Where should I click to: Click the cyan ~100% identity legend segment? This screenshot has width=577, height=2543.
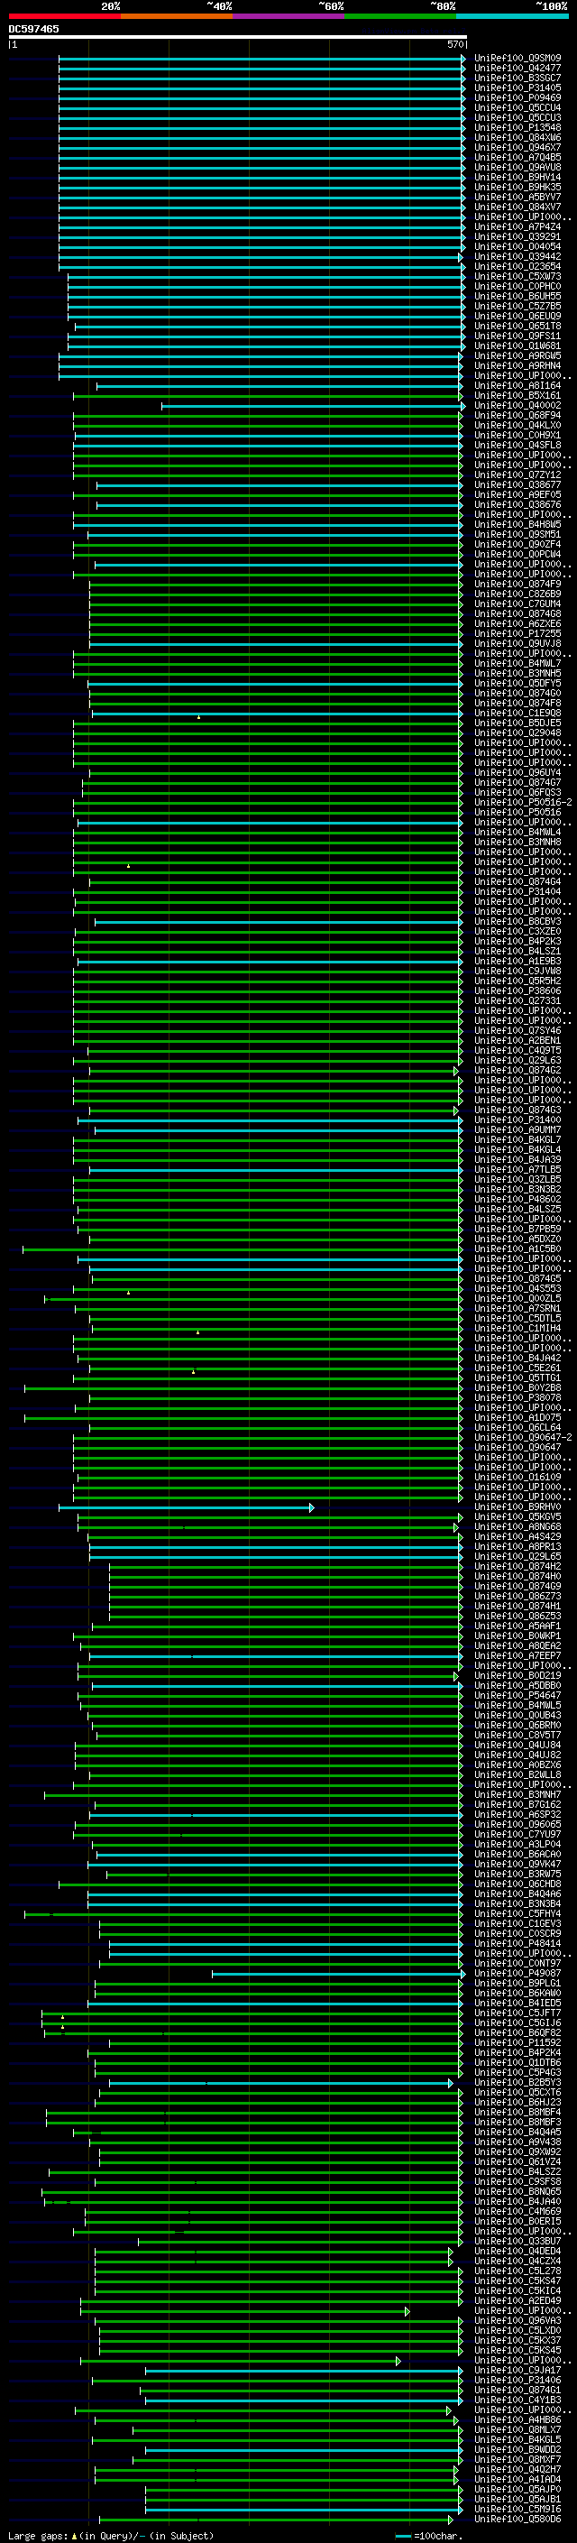click(x=512, y=16)
